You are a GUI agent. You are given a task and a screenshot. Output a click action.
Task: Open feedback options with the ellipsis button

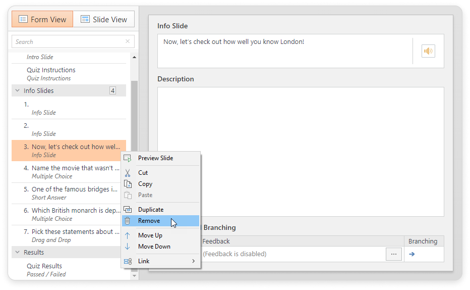[x=393, y=254]
